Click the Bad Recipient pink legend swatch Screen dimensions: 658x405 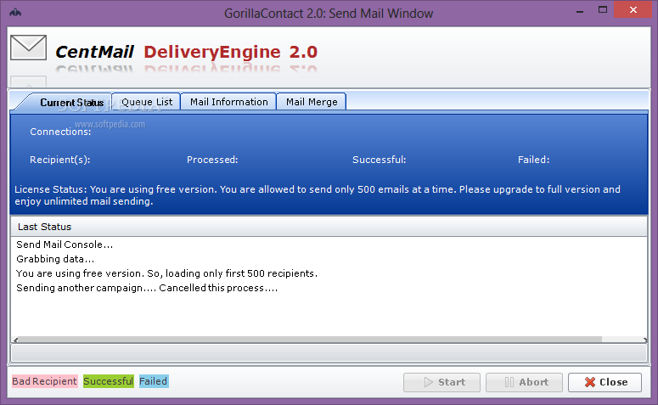pyautogui.click(x=44, y=381)
